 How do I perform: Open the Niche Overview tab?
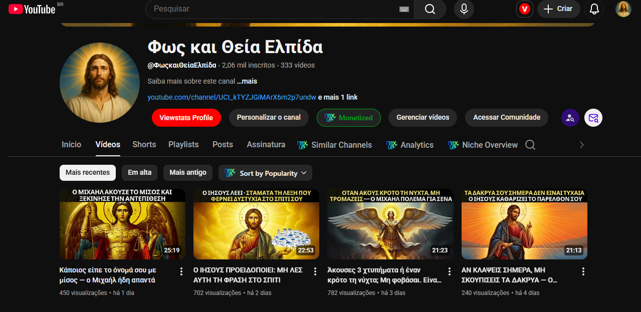click(483, 145)
